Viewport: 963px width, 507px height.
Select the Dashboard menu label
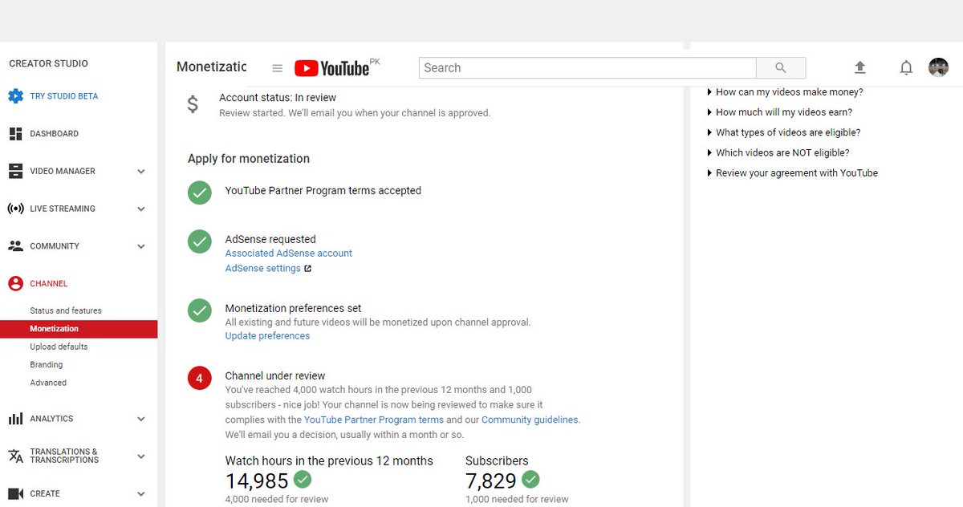pyautogui.click(x=55, y=134)
